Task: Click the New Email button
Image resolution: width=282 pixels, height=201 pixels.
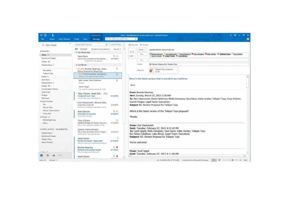Action: (49, 45)
